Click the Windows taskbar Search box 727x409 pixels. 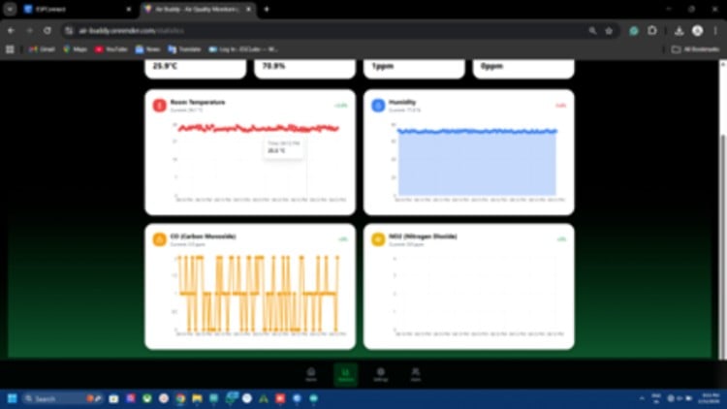click(x=63, y=398)
